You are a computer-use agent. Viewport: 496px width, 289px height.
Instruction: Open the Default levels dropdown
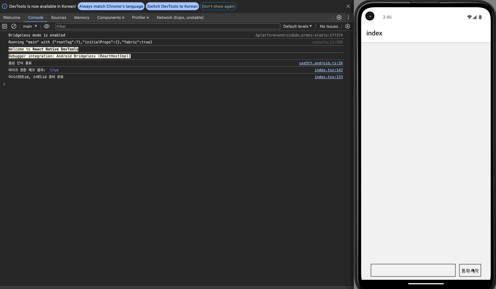point(298,26)
